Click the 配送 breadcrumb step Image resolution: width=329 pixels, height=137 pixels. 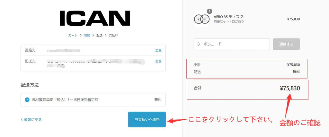pyautogui.click(x=100, y=35)
